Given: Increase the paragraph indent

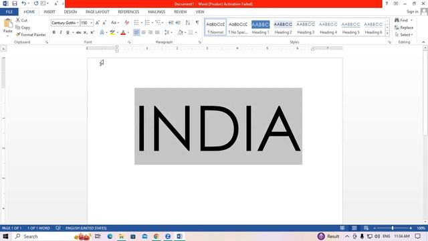Looking at the screenshot, I should (x=178, y=23).
